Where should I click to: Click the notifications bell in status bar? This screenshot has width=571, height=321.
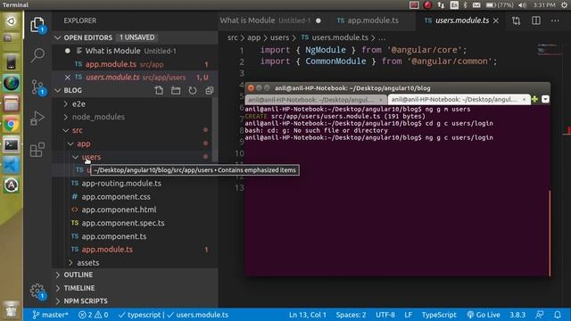point(557,315)
